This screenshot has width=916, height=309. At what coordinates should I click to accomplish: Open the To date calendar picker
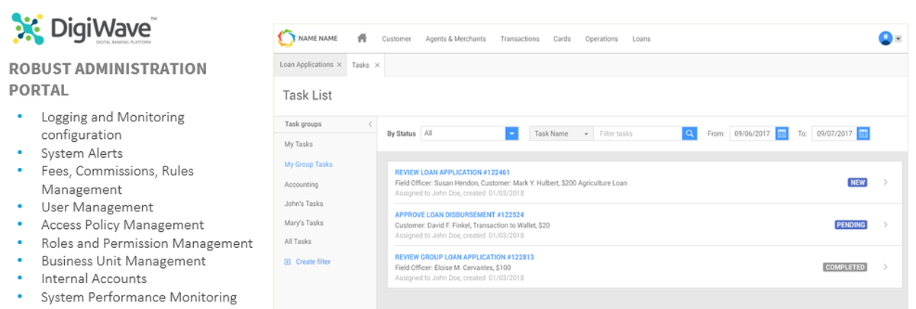click(x=863, y=134)
